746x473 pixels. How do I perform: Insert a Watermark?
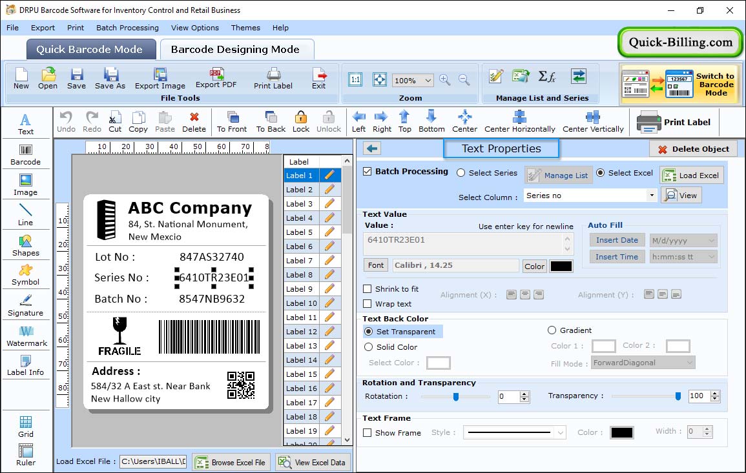[26, 336]
